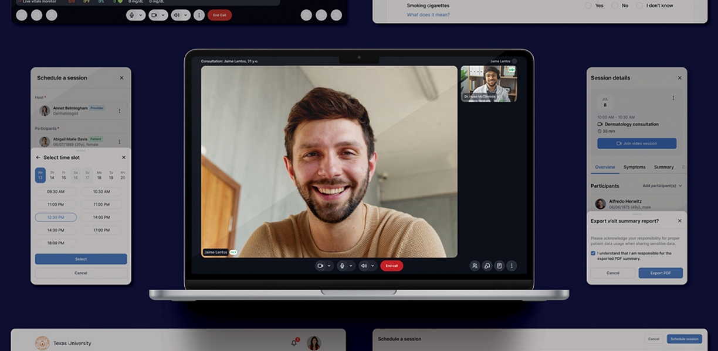Open the Add participant(s) dropdown
The width and height of the screenshot is (718, 351).
[662, 185]
